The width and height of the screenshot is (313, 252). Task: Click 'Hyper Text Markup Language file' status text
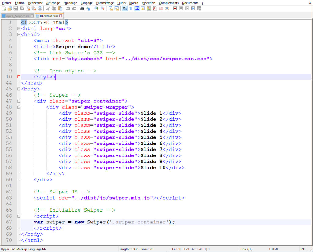(24, 249)
